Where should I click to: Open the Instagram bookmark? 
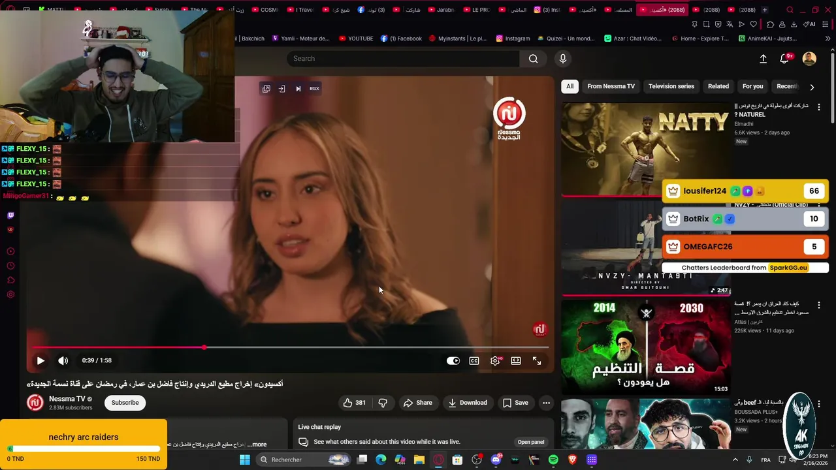(x=513, y=39)
